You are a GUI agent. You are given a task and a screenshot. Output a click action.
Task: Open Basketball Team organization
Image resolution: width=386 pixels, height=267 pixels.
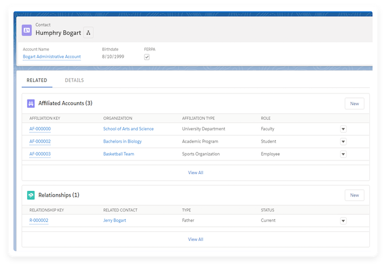[x=118, y=154]
